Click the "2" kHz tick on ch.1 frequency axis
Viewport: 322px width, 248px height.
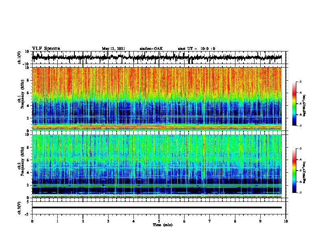(28, 118)
